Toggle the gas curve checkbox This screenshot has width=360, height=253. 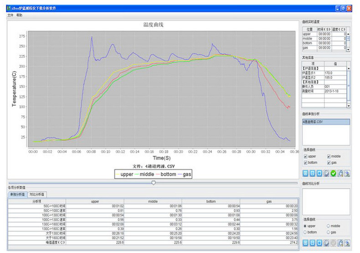(x=329, y=162)
